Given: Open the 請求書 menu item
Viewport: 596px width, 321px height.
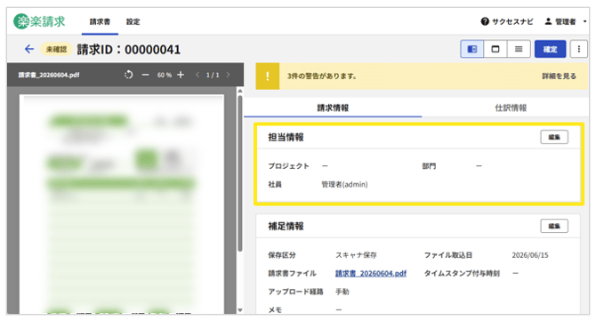Looking at the screenshot, I should (x=100, y=21).
